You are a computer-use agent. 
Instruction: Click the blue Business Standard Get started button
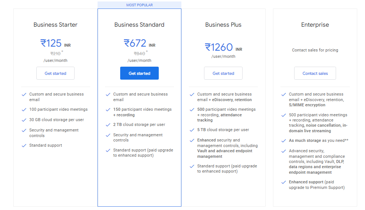(x=139, y=73)
